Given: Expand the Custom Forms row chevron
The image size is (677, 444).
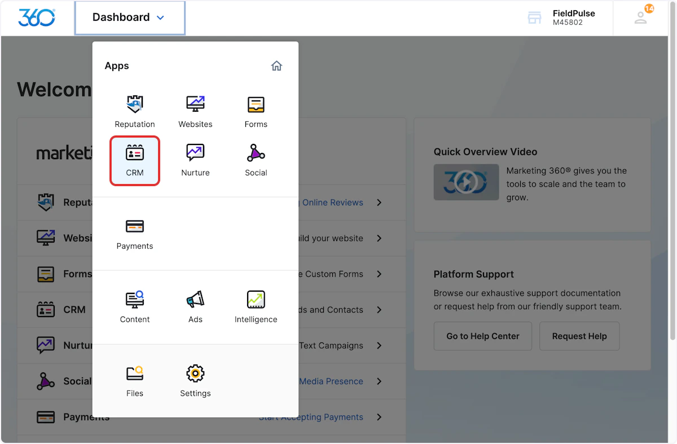Looking at the screenshot, I should (379, 274).
